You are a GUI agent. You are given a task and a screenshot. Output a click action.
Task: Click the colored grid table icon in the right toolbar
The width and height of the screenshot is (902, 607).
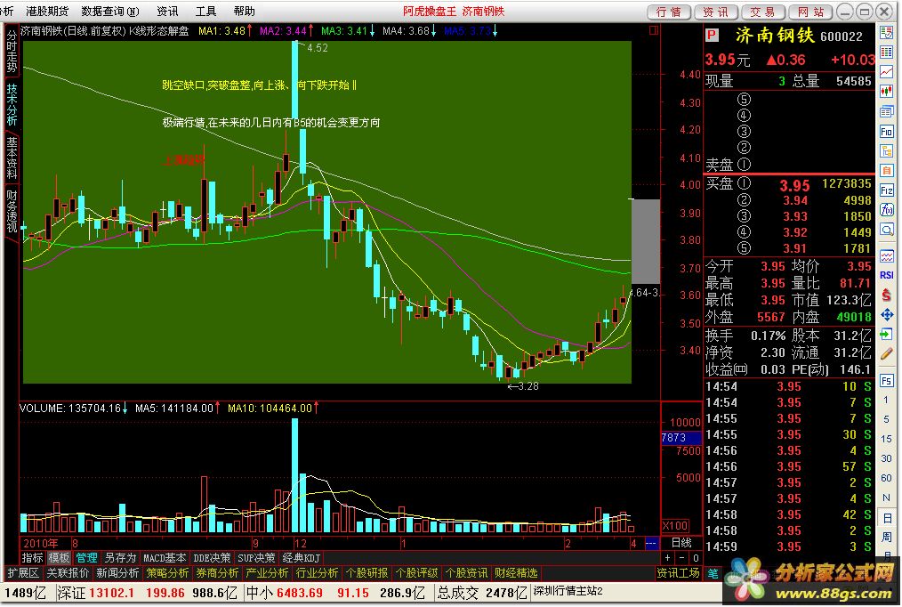click(x=887, y=53)
